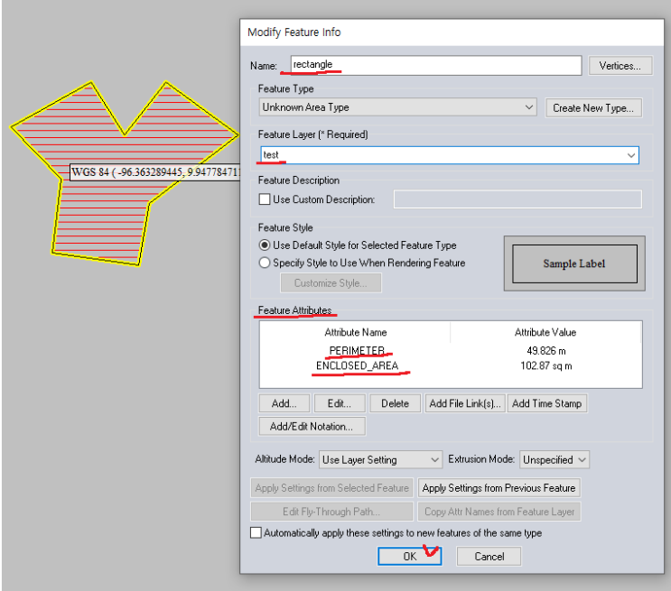Click the Edit... attribute button
671x591 pixels.
click(339, 403)
